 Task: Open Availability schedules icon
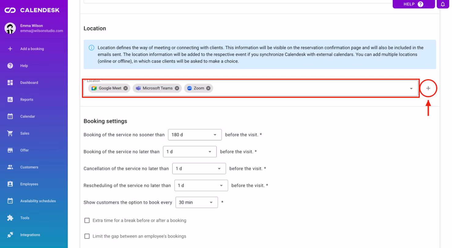pyautogui.click(x=10, y=201)
